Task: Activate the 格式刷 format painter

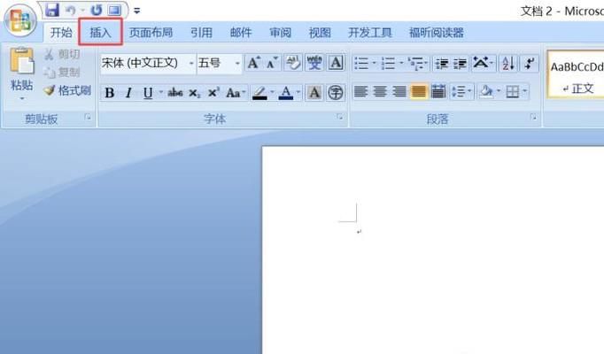Action: (x=67, y=91)
